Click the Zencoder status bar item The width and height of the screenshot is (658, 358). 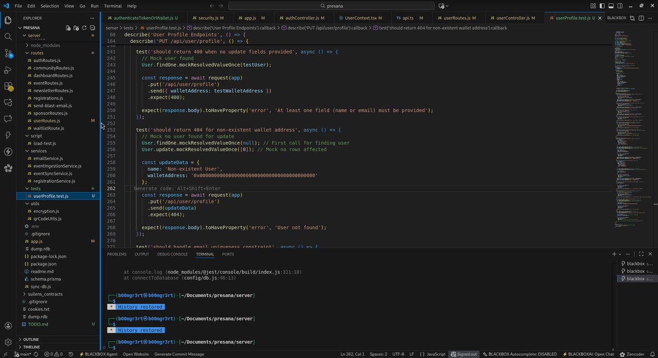[632, 354]
